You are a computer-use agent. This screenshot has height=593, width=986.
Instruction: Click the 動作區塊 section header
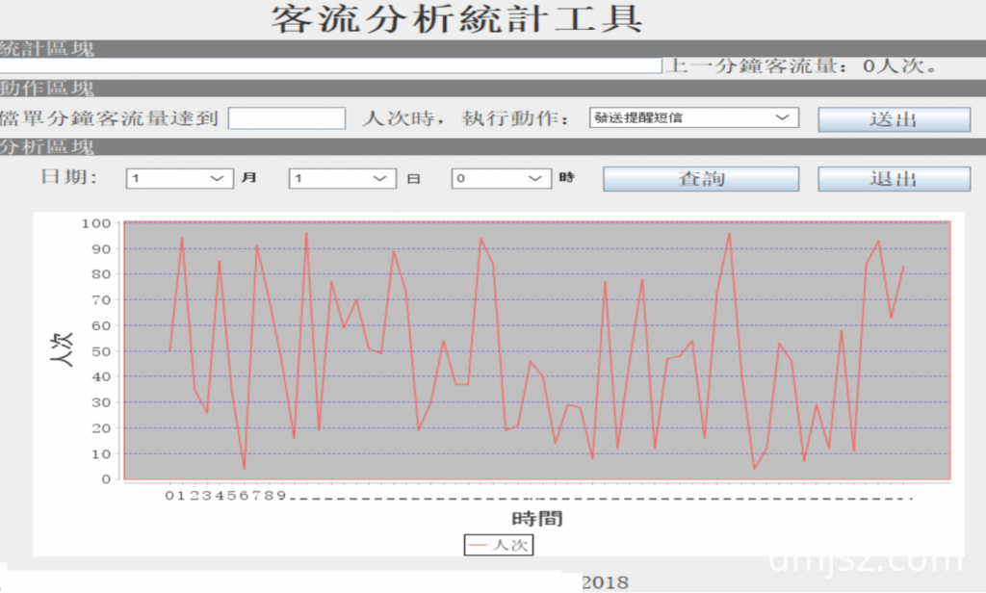tap(48, 89)
